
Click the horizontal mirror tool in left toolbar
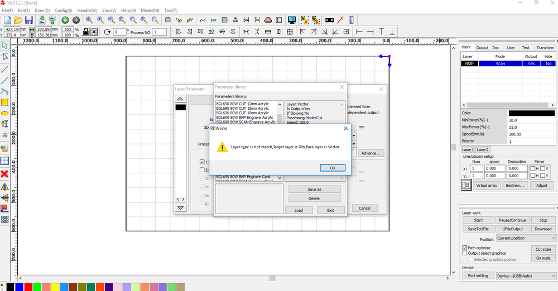[4, 187]
